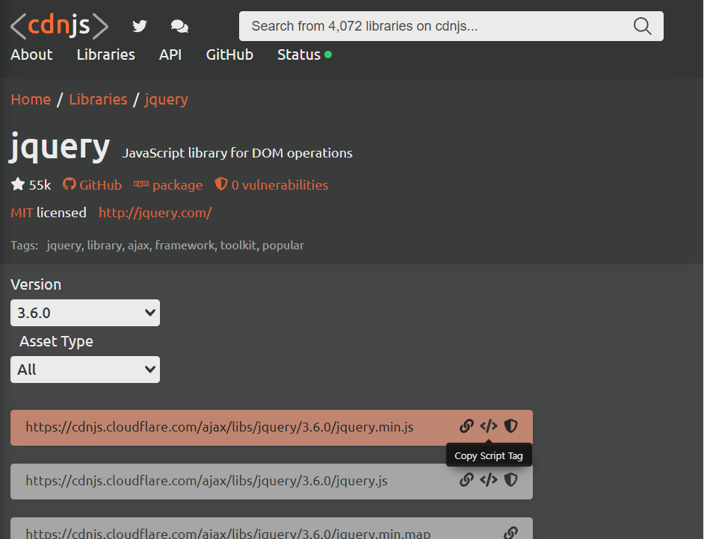Open the cdnjs Twitter icon
Viewport: 704px width, 539px height.
click(139, 26)
